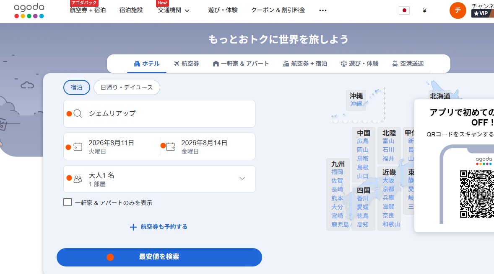Select 佐賀 under 九州
Viewport: 494px width, 274px height.
(x=337, y=181)
